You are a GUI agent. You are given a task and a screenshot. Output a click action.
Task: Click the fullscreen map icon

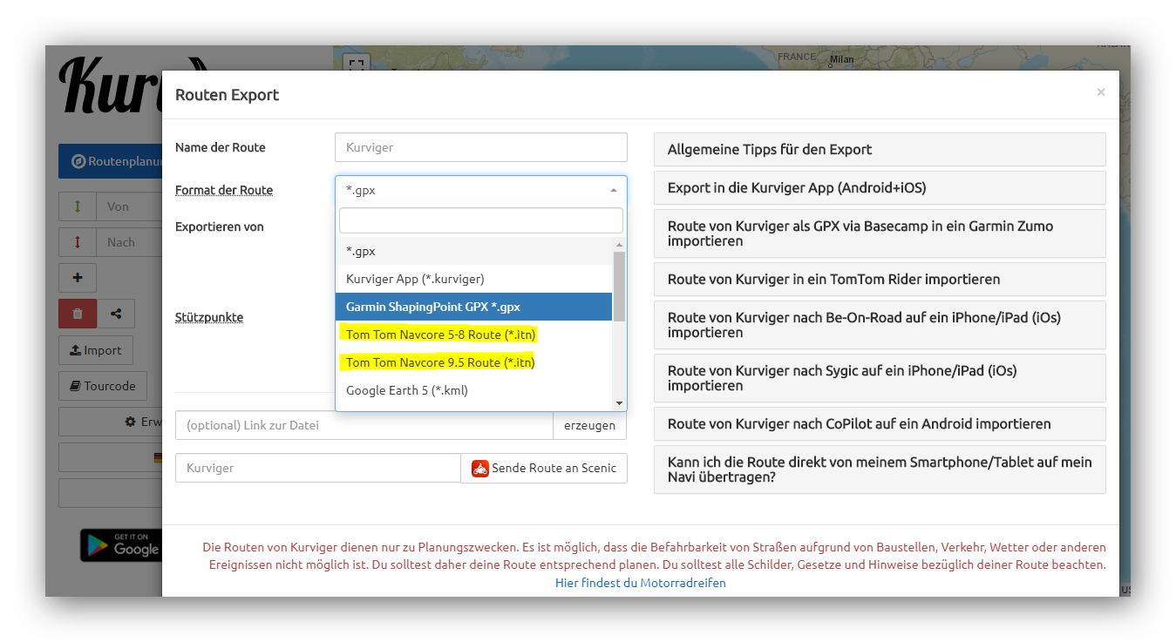pyautogui.click(x=356, y=64)
